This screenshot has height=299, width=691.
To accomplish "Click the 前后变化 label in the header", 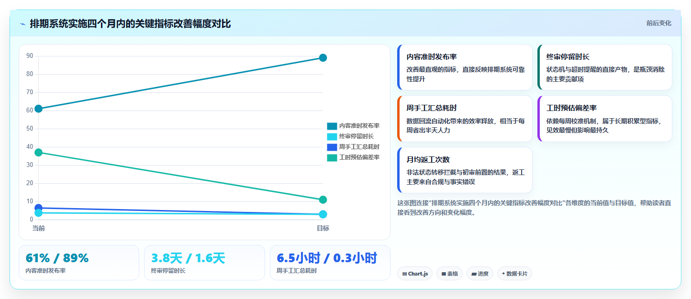I will pos(658,23).
